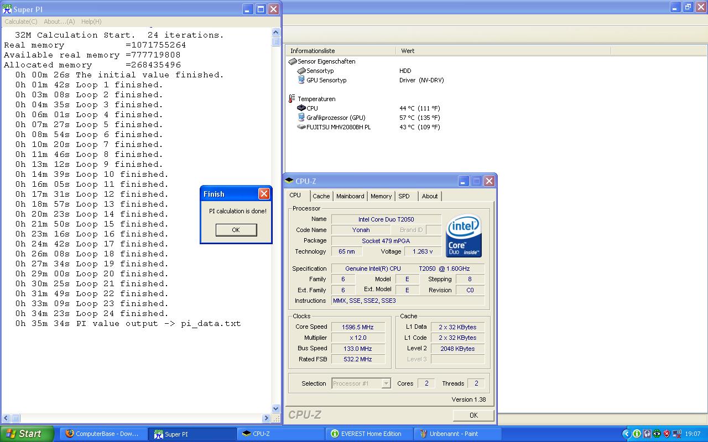Click Super PI vertical scrollbar up arrow
Viewport: 708px width, 442px height.
click(276, 32)
